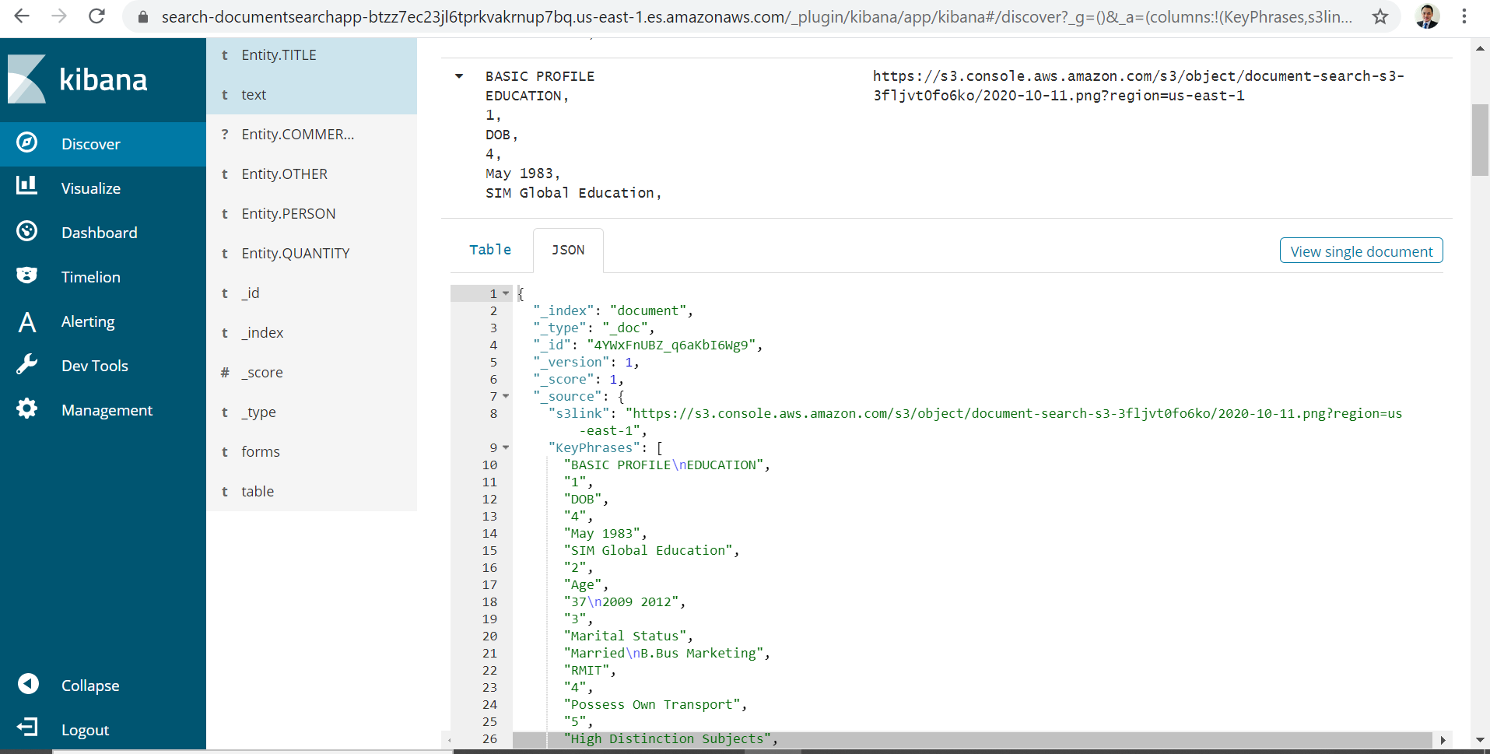Click View single document button
1490x754 pixels.
coord(1361,251)
